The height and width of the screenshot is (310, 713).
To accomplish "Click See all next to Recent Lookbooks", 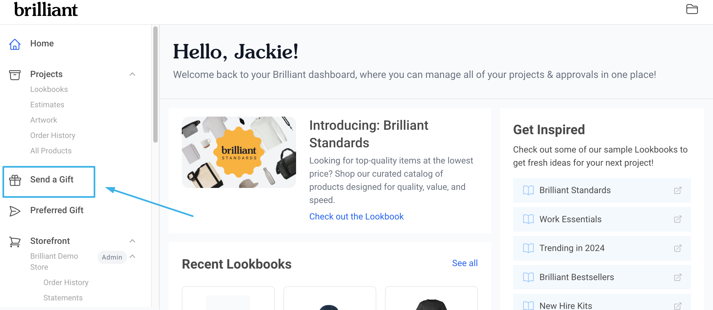I will (x=465, y=263).
